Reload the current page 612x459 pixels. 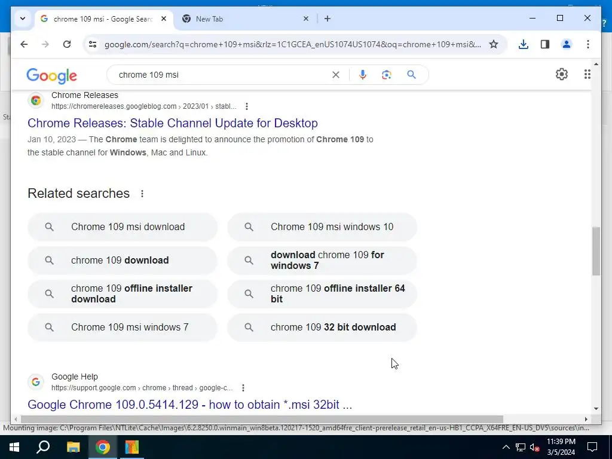pos(67,44)
